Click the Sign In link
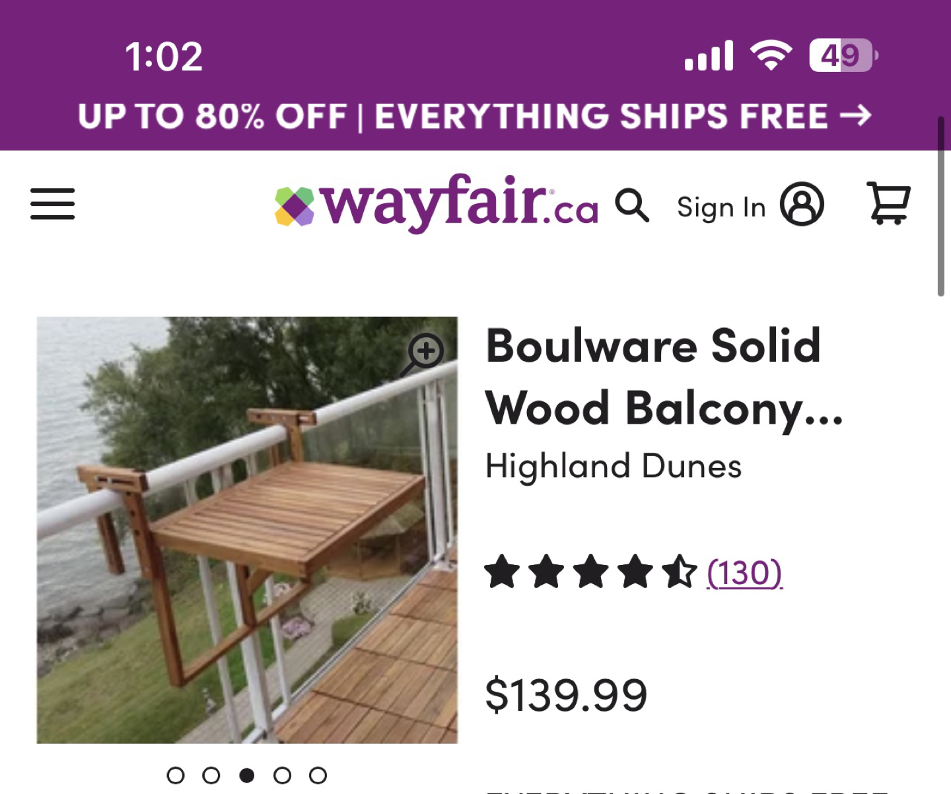Viewport: 951px width, 794px height. (721, 207)
